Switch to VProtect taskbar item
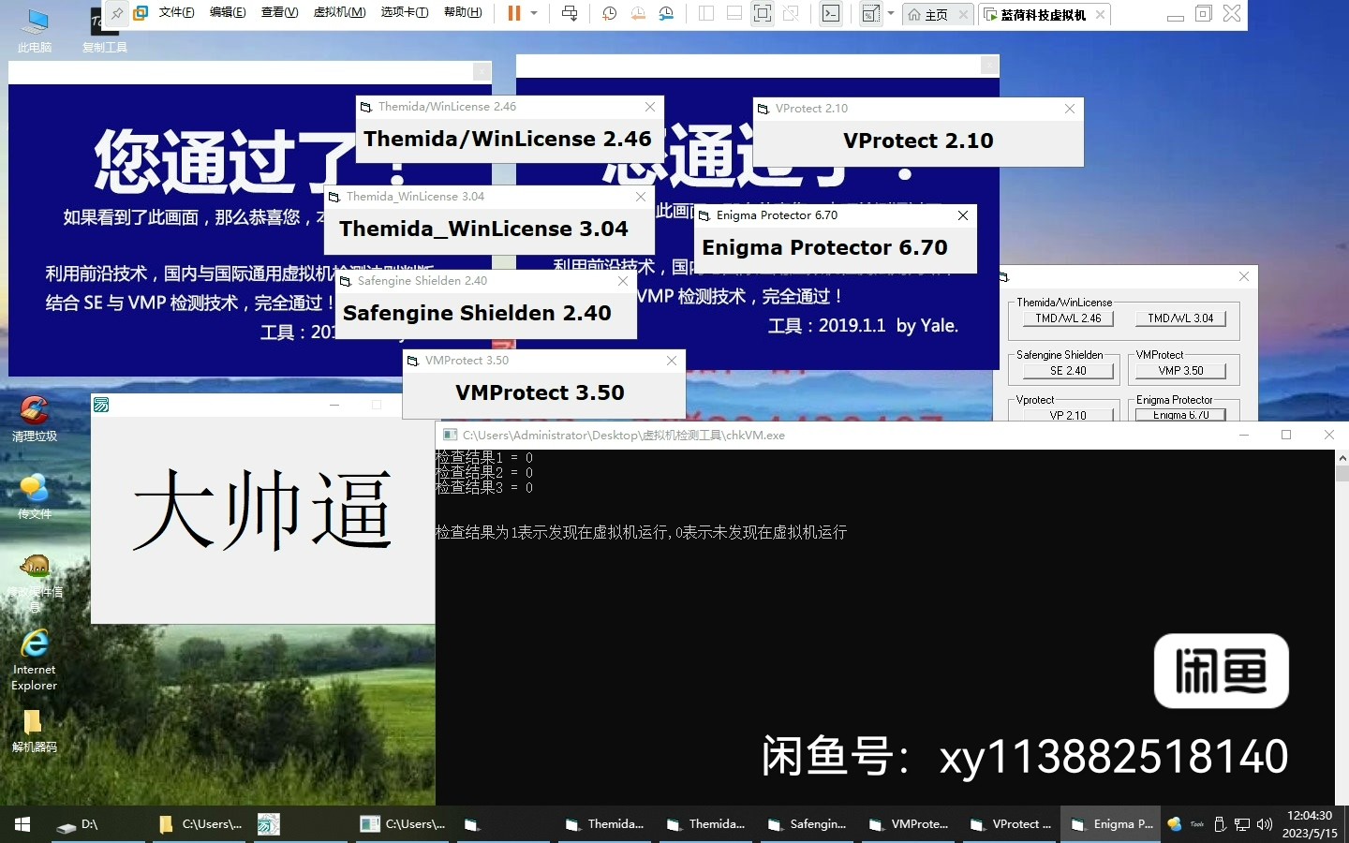The height and width of the screenshot is (843, 1349). click(1010, 824)
